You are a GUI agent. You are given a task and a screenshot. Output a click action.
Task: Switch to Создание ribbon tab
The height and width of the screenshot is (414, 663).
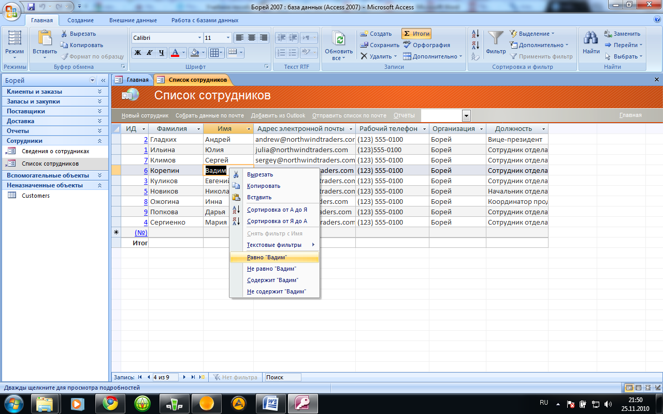(x=80, y=20)
